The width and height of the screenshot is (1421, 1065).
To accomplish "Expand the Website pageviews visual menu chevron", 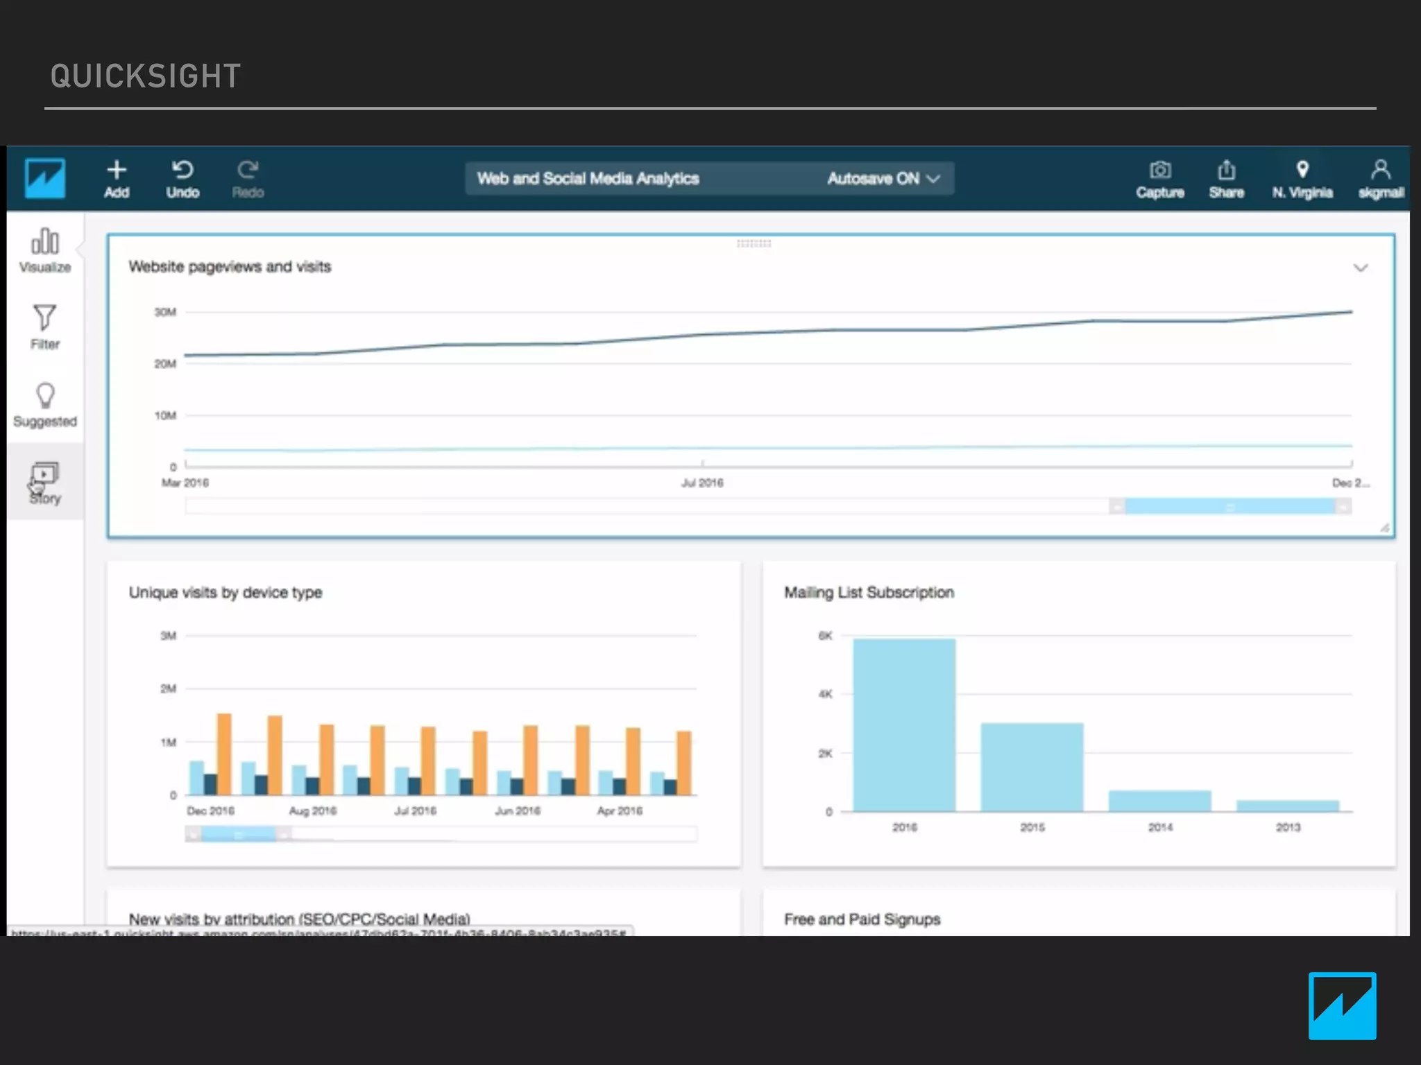I will pos(1360,268).
